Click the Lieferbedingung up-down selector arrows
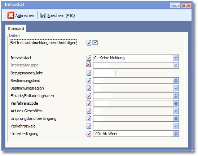Image resolution: width=198 pixels, height=156 pixels. (x=176, y=134)
